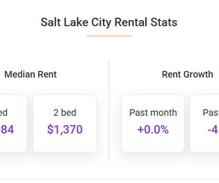This screenshot has height=183, width=219.
Task: Click the word Stats in the title
Action: [x=164, y=23]
